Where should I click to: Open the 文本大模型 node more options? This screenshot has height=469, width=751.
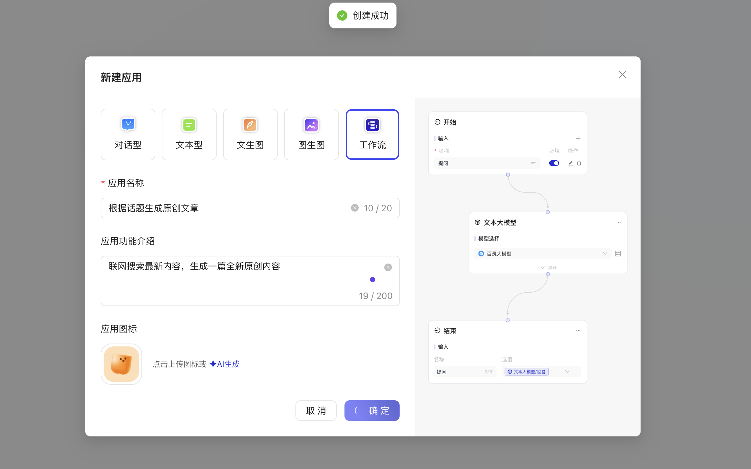pyautogui.click(x=618, y=223)
